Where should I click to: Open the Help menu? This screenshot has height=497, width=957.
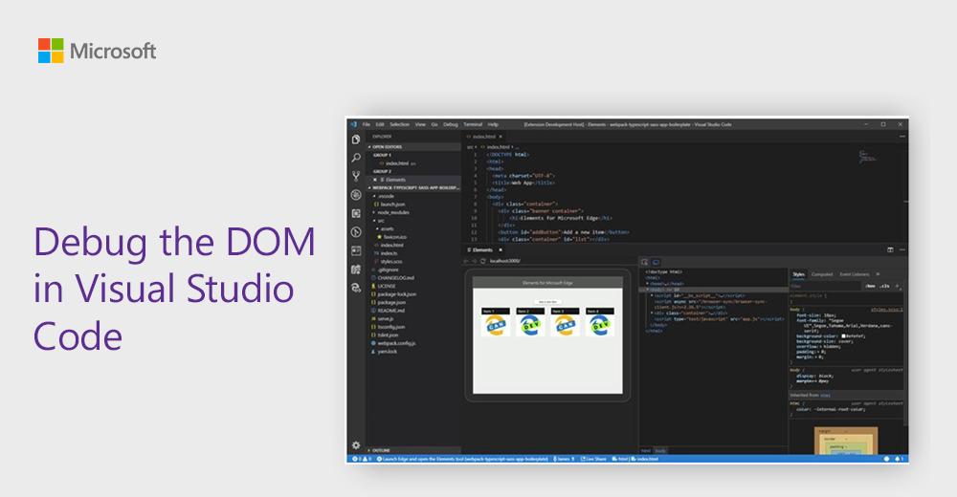(493, 124)
